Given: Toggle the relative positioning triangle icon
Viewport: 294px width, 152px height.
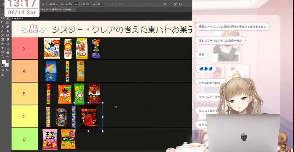Looking at the screenshot, I should tap(43, 4).
